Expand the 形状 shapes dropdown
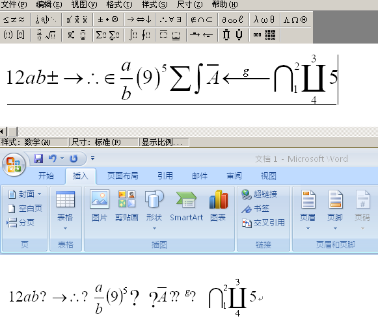 tap(154, 228)
